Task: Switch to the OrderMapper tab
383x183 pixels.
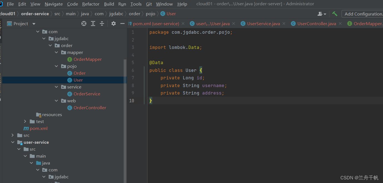Action: pos(365,23)
